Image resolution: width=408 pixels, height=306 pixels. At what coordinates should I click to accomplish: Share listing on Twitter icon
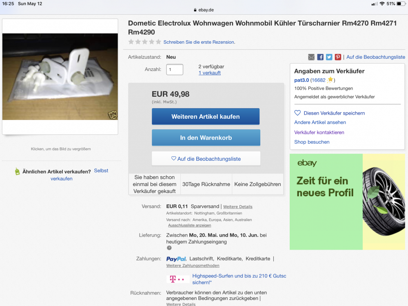point(329,57)
